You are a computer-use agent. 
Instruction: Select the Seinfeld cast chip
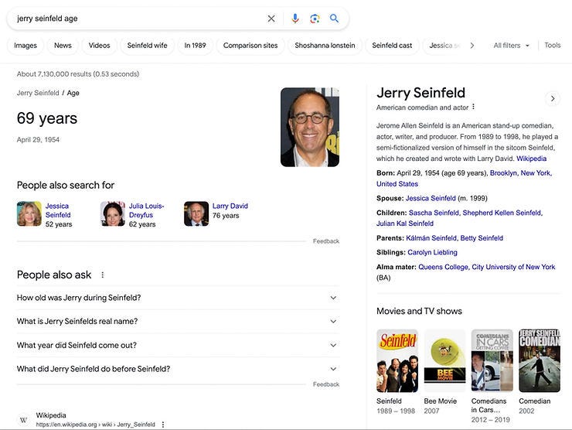click(392, 46)
